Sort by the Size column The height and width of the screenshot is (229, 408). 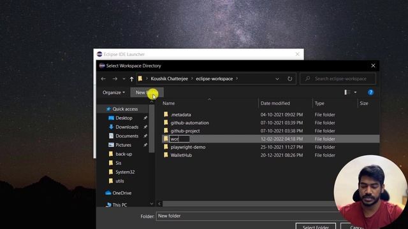pyautogui.click(x=364, y=103)
